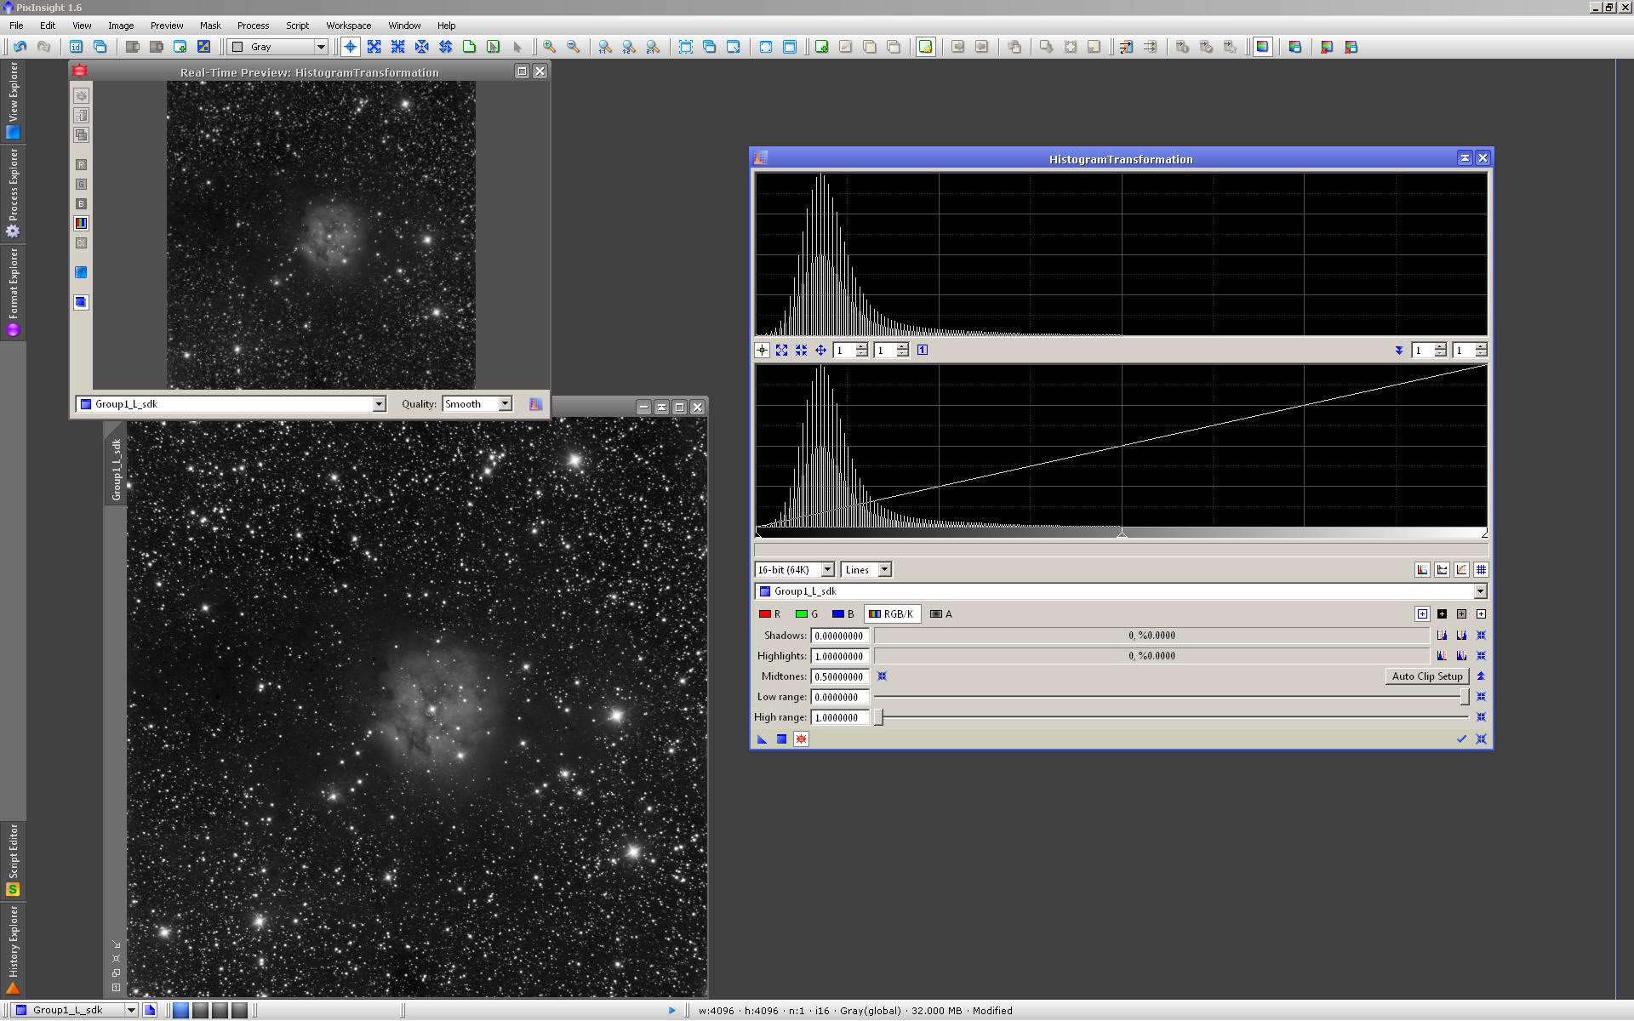This screenshot has height=1021, width=1634.
Task: Reset midtones balance icon next to Midtones
Action: [883, 676]
